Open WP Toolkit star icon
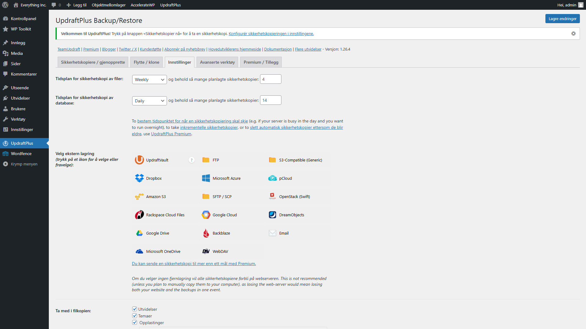Image resolution: width=586 pixels, height=329 pixels. point(5,29)
